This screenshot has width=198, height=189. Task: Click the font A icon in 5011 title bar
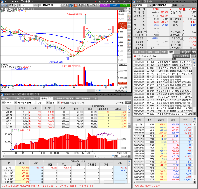click(x=100, y=2)
